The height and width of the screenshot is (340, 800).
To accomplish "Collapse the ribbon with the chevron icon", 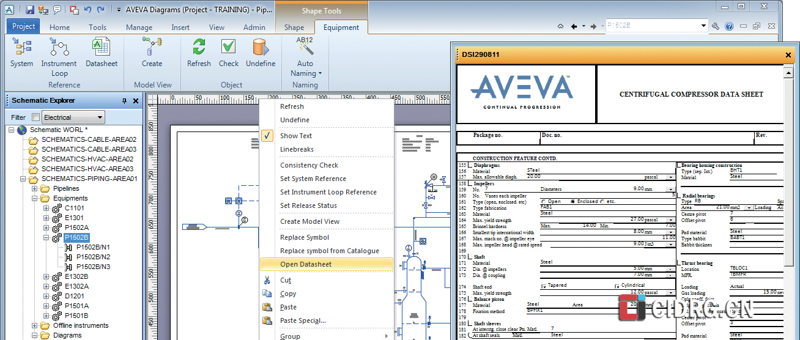I will point(560,26).
